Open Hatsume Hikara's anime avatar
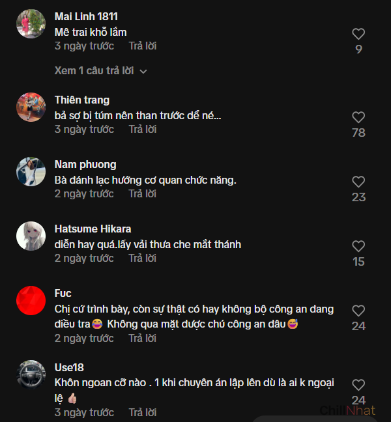391x422 pixels. 31,236
